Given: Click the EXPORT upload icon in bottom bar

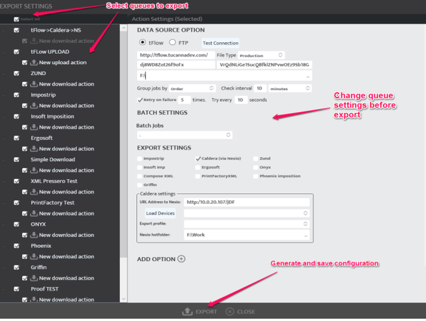Looking at the screenshot, I should [187, 312].
